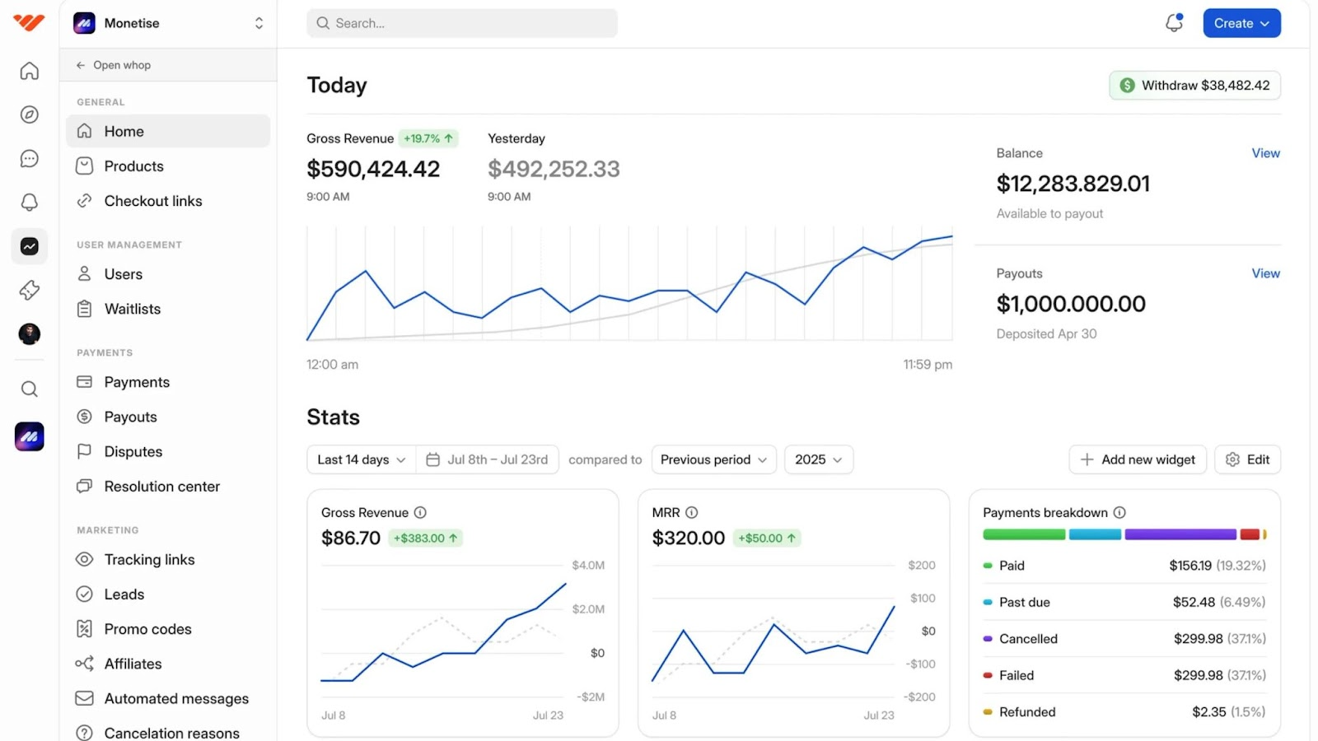
Task: Open the Create dropdown button
Action: tap(1241, 23)
